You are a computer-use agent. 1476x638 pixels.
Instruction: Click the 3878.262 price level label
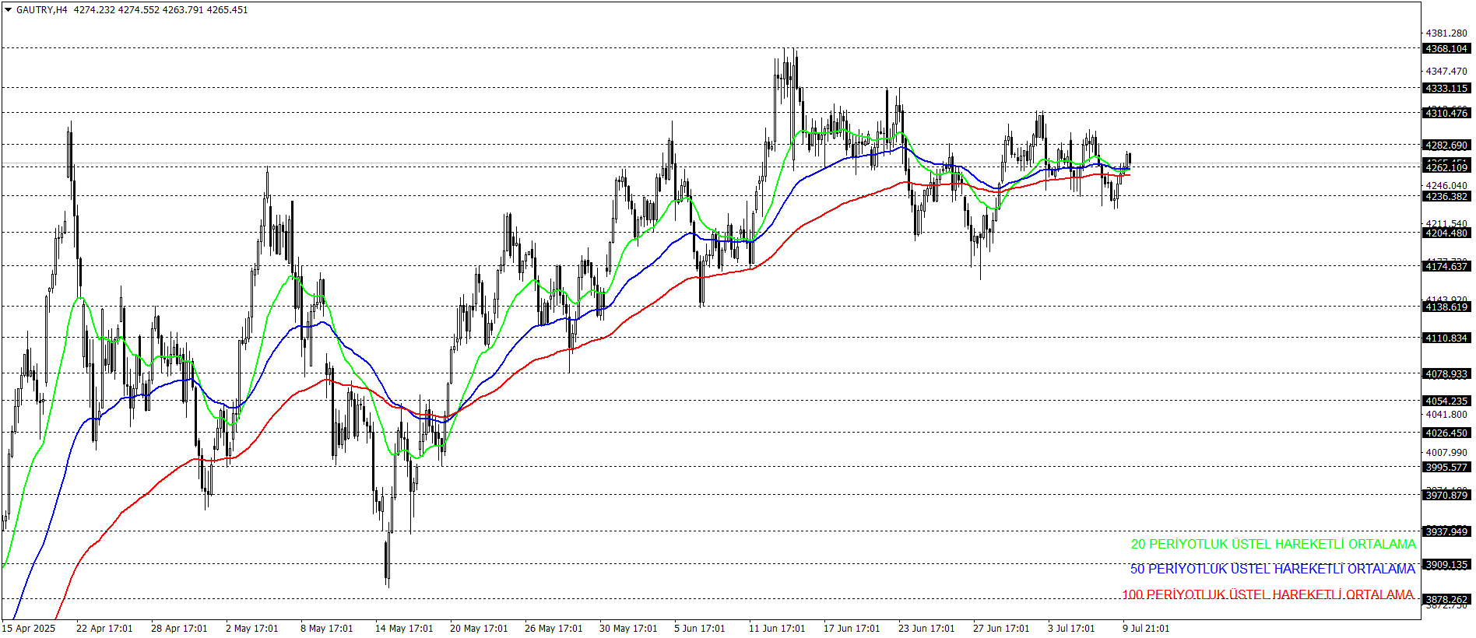pyautogui.click(x=1446, y=599)
